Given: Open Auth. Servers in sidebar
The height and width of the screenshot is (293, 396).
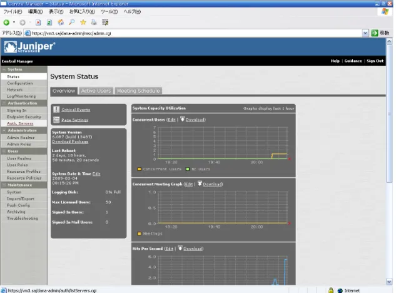Looking at the screenshot, I should click(20, 123).
